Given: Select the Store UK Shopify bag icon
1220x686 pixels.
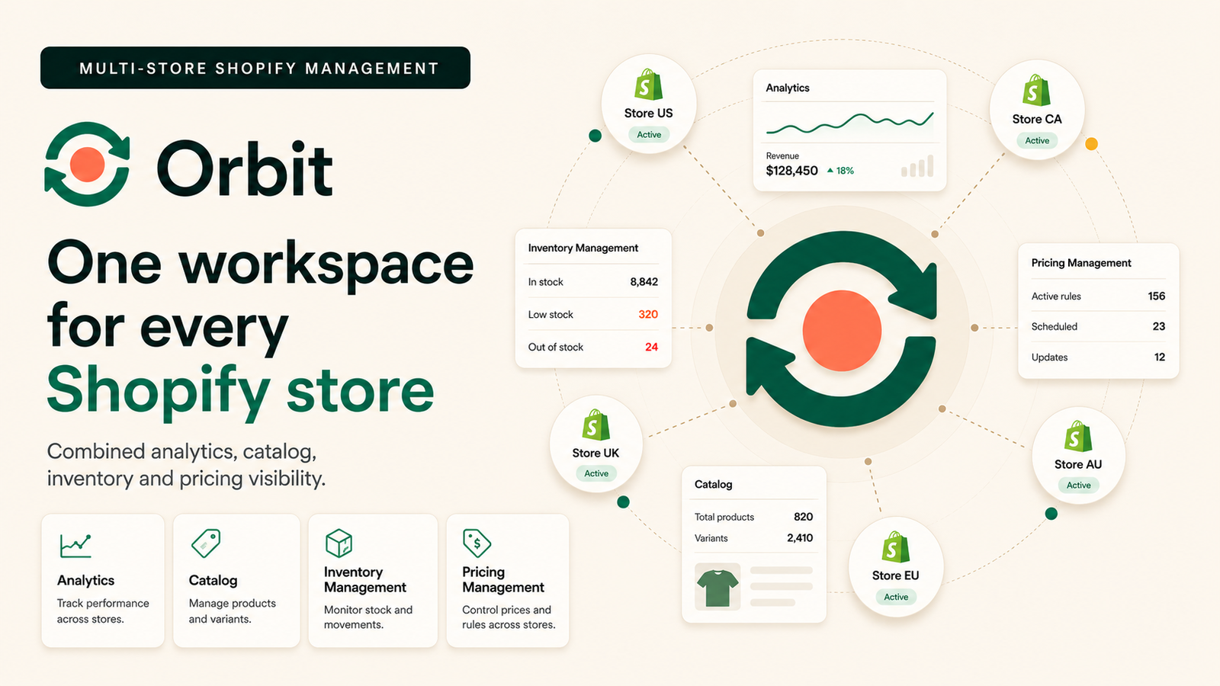Looking at the screenshot, I should click(x=596, y=425).
